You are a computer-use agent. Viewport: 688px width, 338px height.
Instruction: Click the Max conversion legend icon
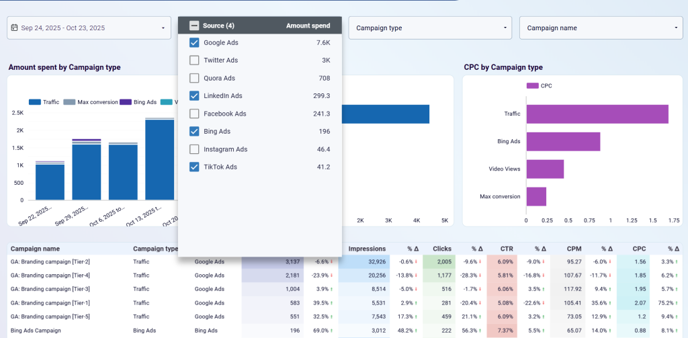point(69,102)
